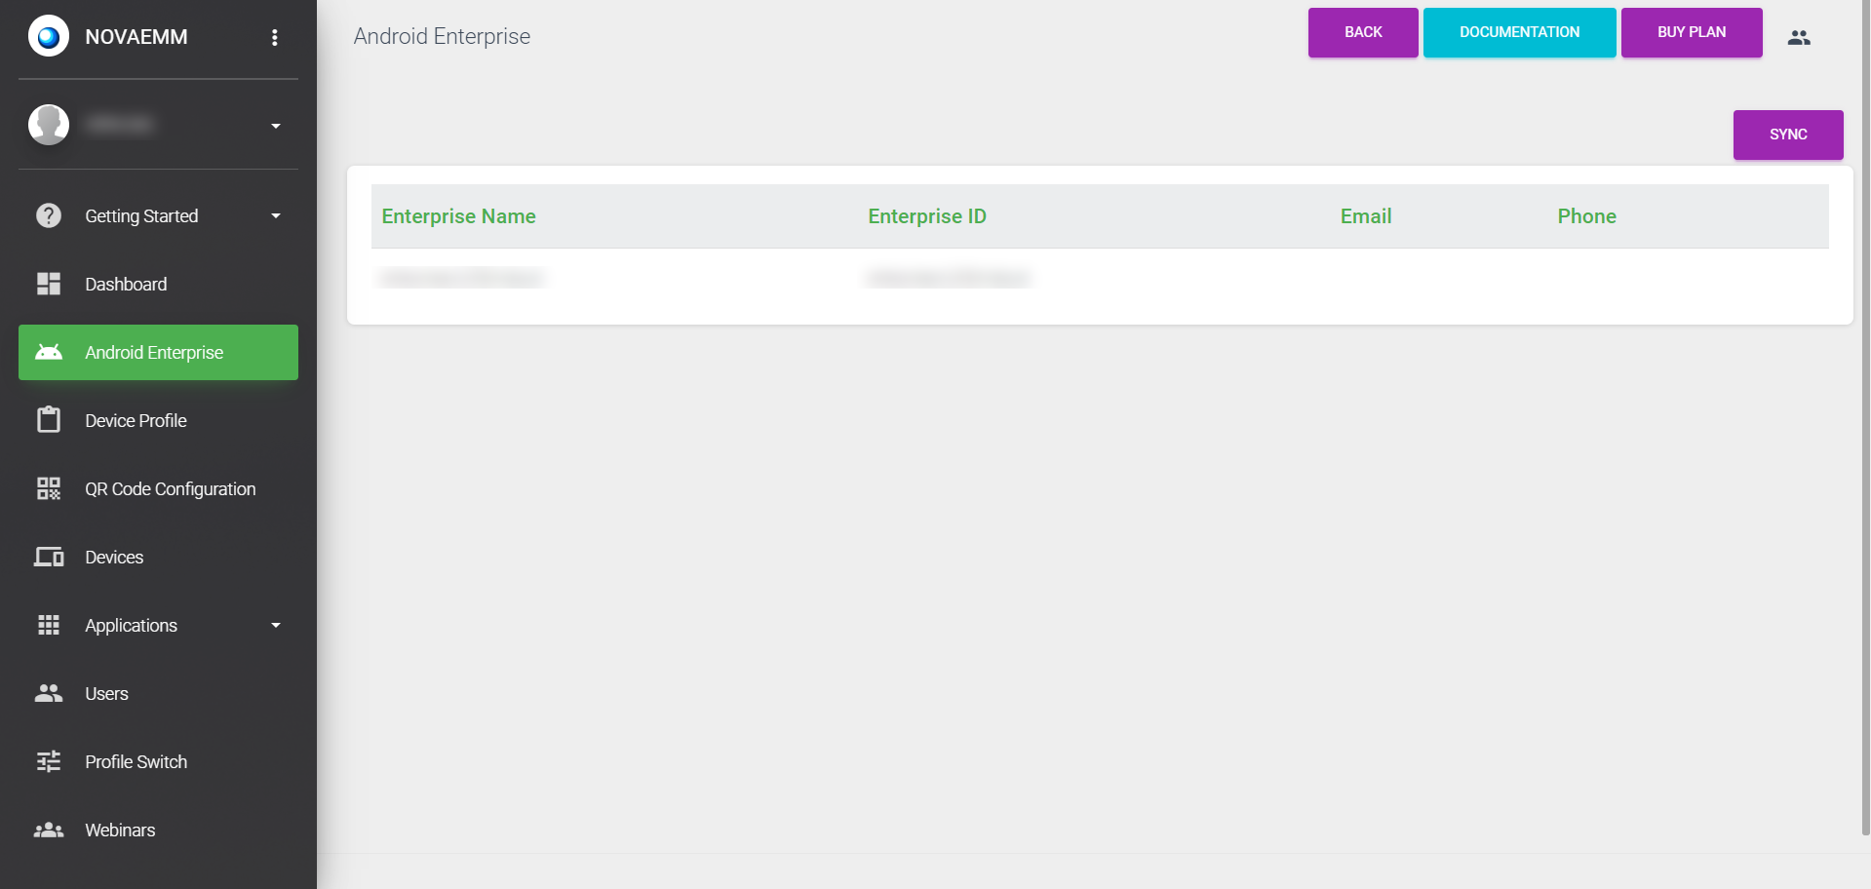
Task: Expand the Getting Started submenu arrow
Action: [x=276, y=215]
